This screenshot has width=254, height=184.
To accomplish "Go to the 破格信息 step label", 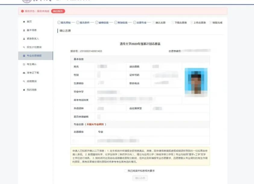I will tap(104, 23).
